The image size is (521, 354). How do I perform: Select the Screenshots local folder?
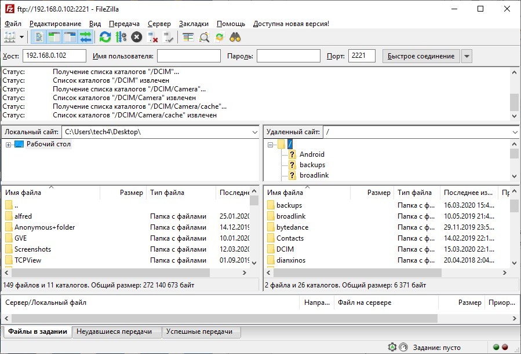(x=32, y=249)
